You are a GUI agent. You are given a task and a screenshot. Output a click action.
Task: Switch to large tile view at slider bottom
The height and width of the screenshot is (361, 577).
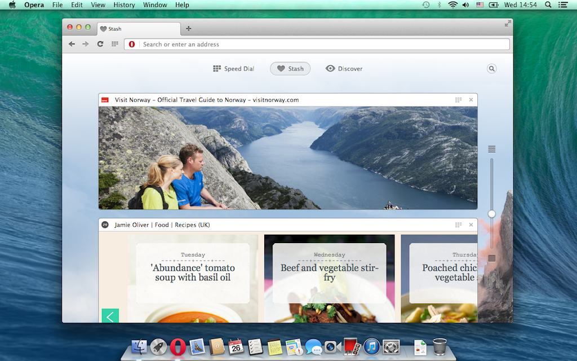pyautogui.click(x=492, y=258)
